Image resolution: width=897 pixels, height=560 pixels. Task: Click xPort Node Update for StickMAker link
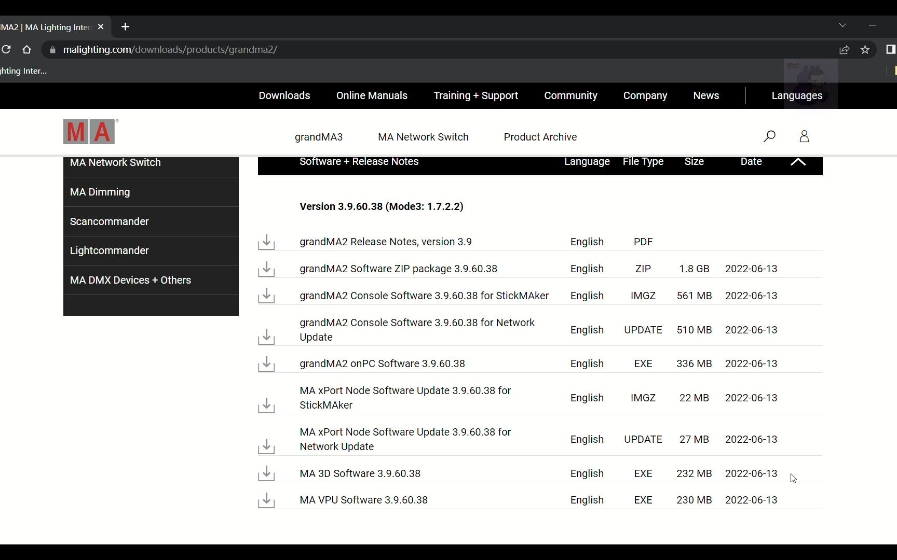(405, 398)
